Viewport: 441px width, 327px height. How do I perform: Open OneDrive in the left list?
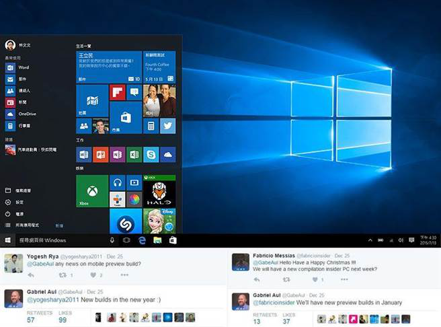coord(21,114)
